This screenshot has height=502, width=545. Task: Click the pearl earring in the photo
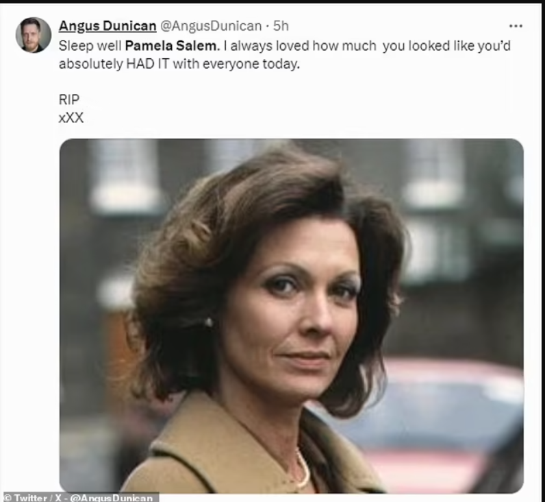[x=209, y=322]
